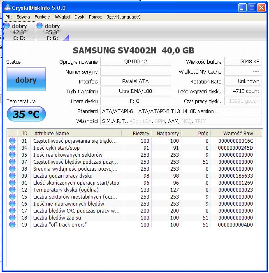Open the Pomoc menu
Viewport: 269px width, 273px height.
coord(95,17)
